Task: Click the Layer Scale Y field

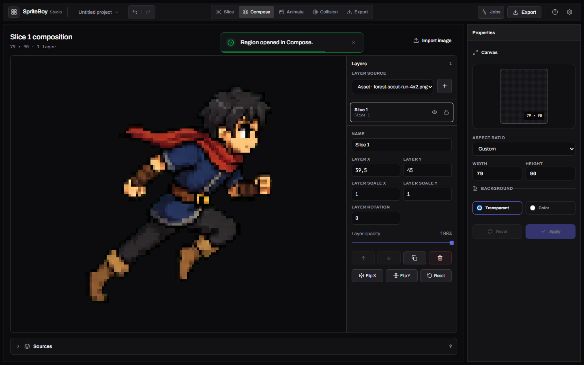Action: pyautogui.click(x=427, y=194)
